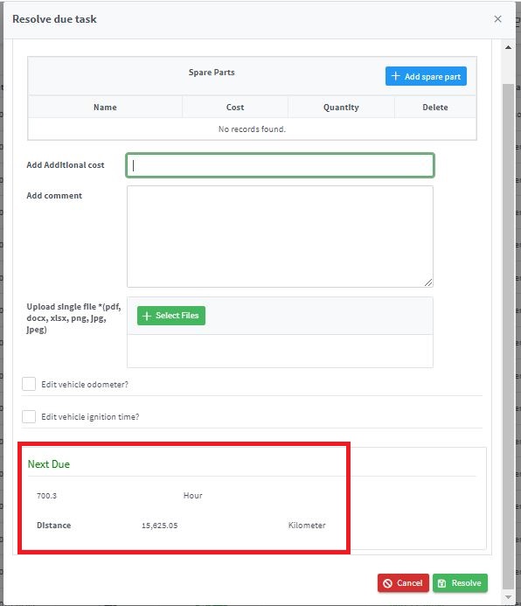This screenshot has height=606, width=521.
Task: Click the prohibition icon on Cancel button
Action: click(388, 583)
